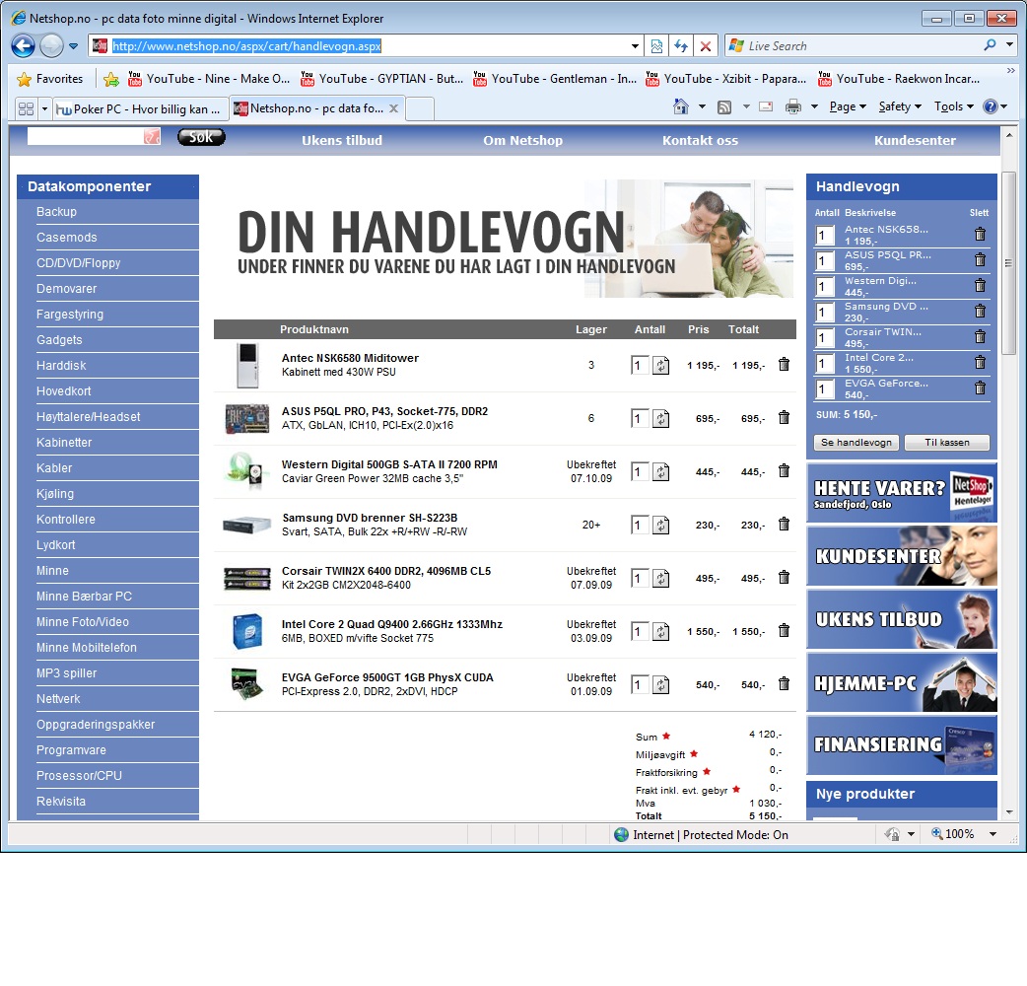Delete Antec NSK658... in sidebar Handlevogn panel
1027x986 pixels.
coord(980,234)
